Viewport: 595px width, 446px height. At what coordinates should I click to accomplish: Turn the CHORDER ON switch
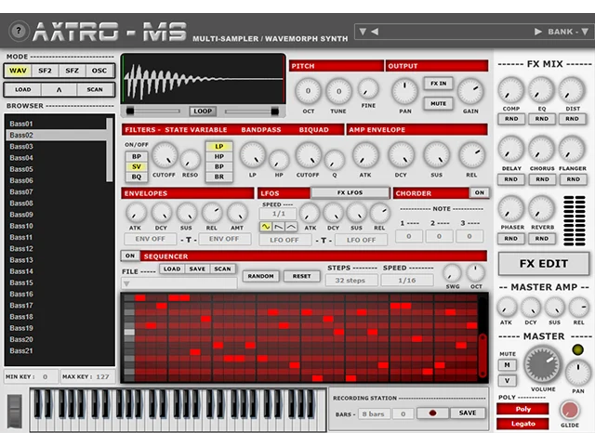(480, 192)
